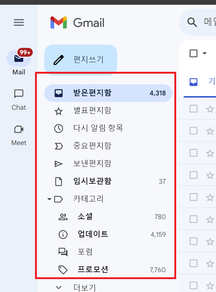Open the 중요편지함 important folder

108,146
